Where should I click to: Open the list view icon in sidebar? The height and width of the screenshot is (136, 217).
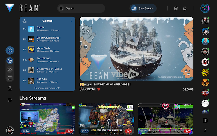click(x=10, y=78)
